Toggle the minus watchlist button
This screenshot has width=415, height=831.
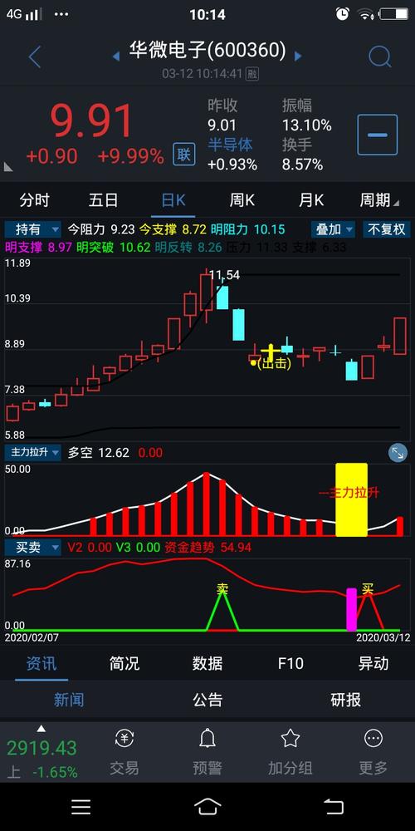click(378, 135)
